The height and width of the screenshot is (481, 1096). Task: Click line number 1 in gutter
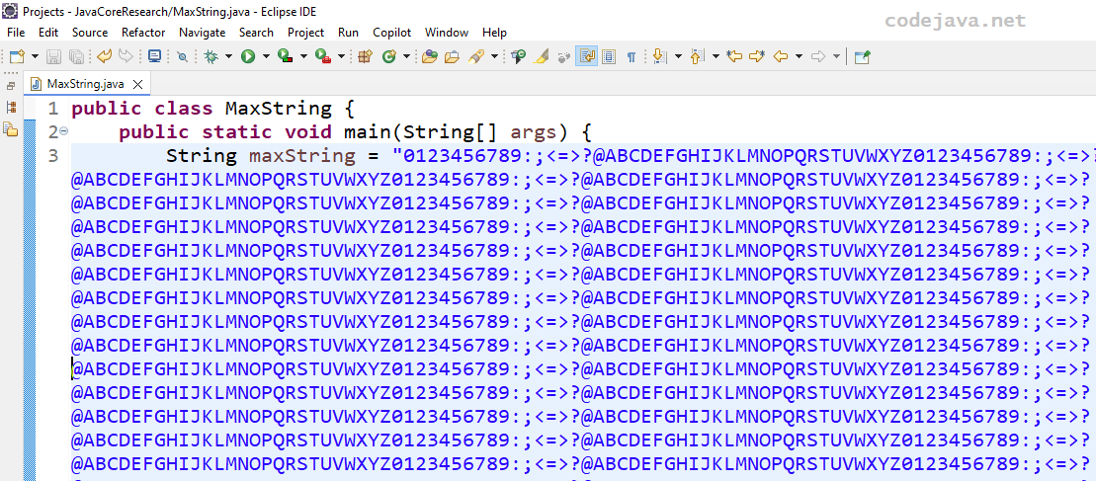click(x=53, y=109)
